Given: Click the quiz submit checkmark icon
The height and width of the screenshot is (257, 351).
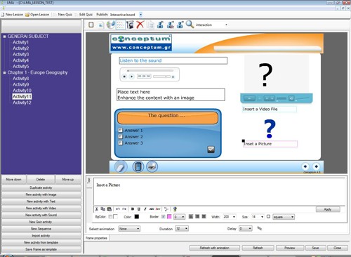Looking at the screenshot, I should (x=211, y=150).
